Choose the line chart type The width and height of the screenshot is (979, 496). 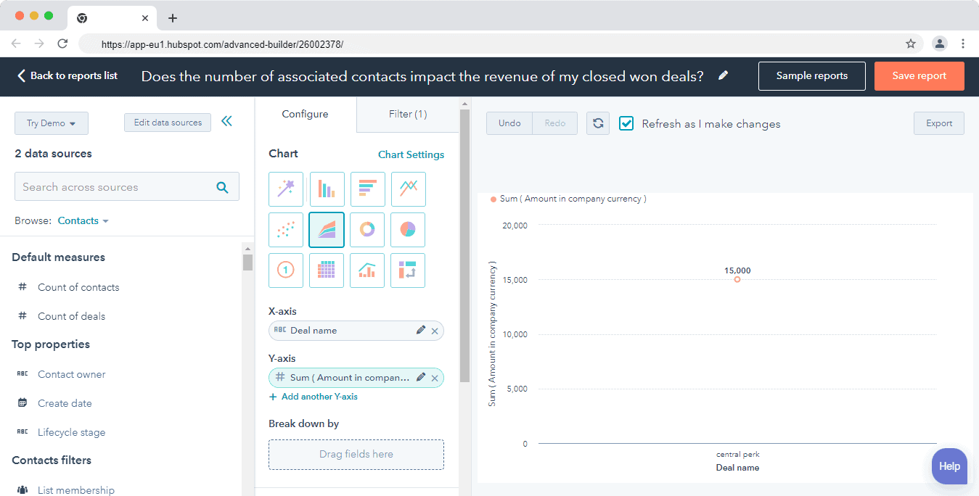click(407, 189)
